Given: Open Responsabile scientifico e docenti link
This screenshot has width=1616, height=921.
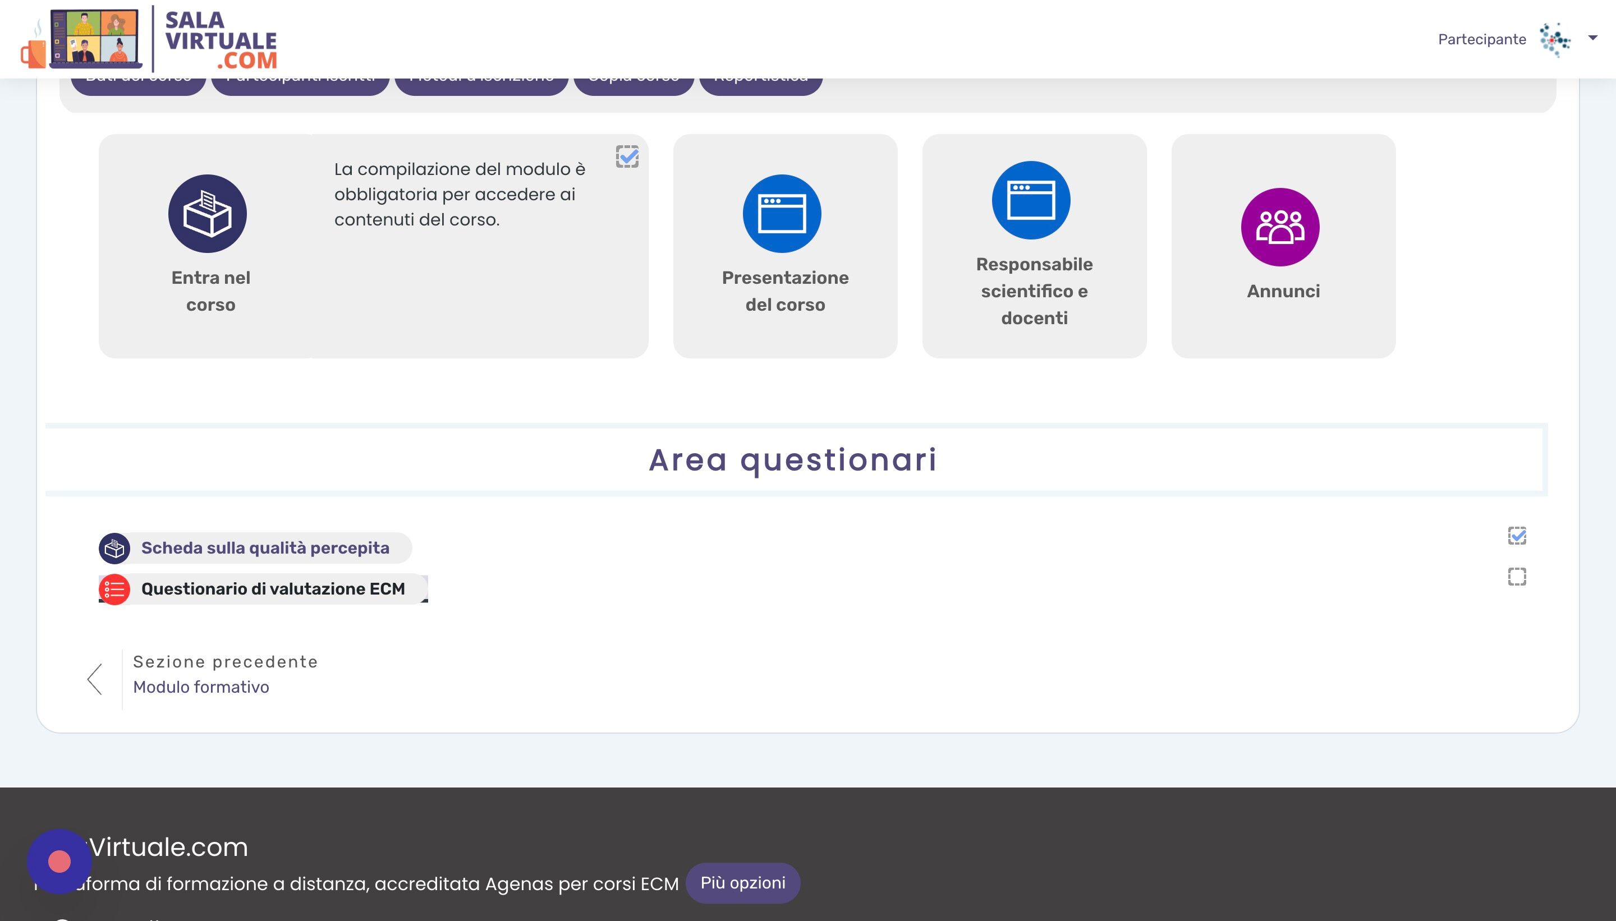Looking at the screenshot, I should pos(1035,291).
